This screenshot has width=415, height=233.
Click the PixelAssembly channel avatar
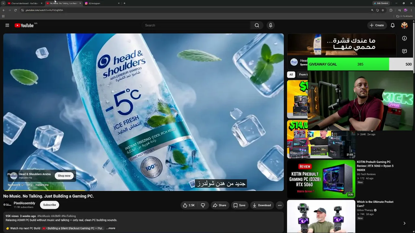(7, 205)
